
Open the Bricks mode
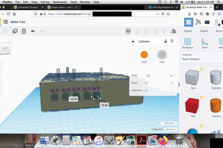(x=207, y=22)
